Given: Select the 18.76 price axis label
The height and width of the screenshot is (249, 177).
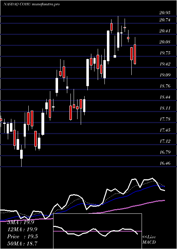Looking at the screenshot, I should [x=165, y=86].
